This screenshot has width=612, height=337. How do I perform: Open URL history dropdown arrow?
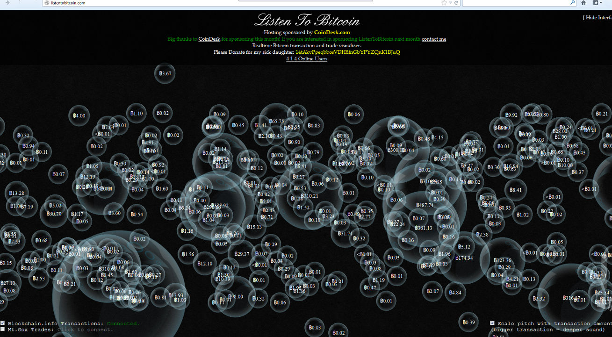[450, 3]
